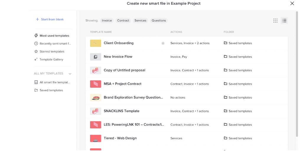This screenshot has width=306, height=166.
Task: Open All smart file templates
Action: [x=55, y=82]
